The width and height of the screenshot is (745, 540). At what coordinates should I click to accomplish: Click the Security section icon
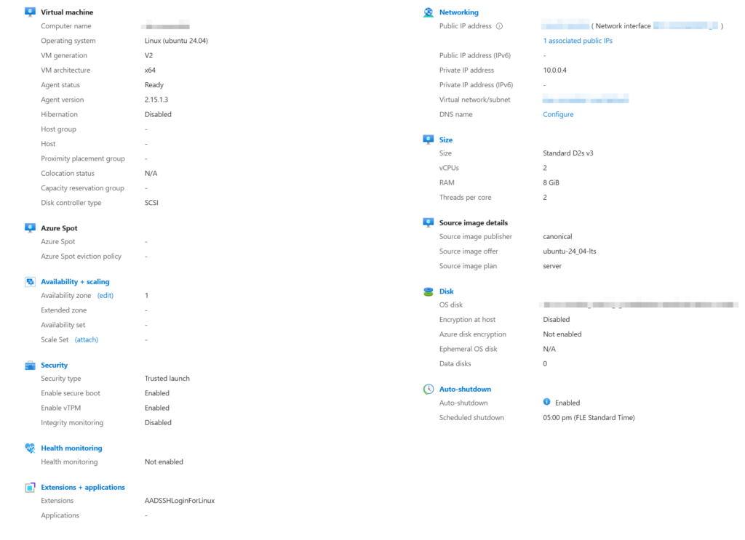(x=30, y=364)
